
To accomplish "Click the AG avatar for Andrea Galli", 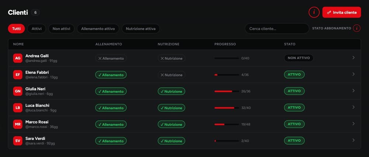I will click(x=18, y=58).
